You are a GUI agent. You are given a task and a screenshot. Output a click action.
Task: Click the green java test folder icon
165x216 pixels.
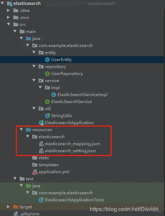28,186
